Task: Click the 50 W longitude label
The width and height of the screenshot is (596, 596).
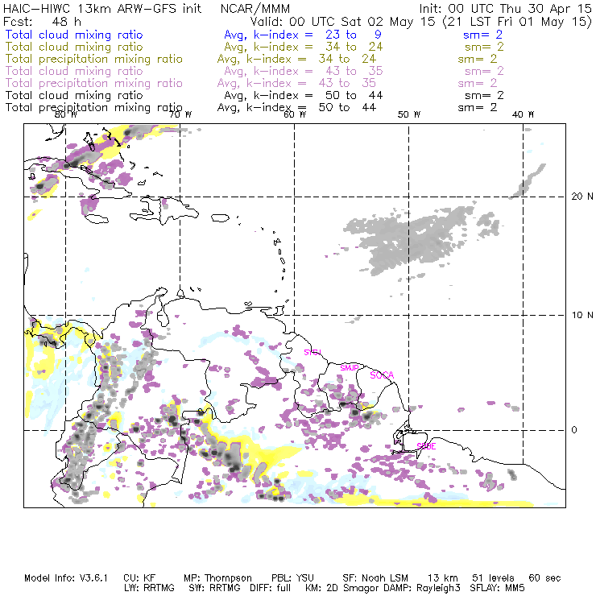Action: (x=409, y=114)
